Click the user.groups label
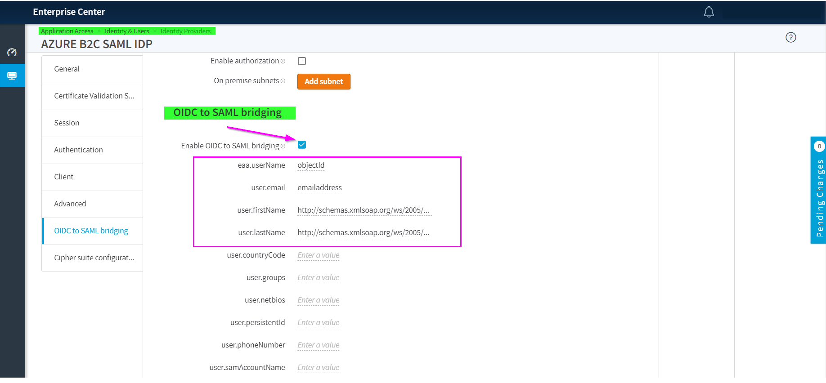 click(266, 278)
